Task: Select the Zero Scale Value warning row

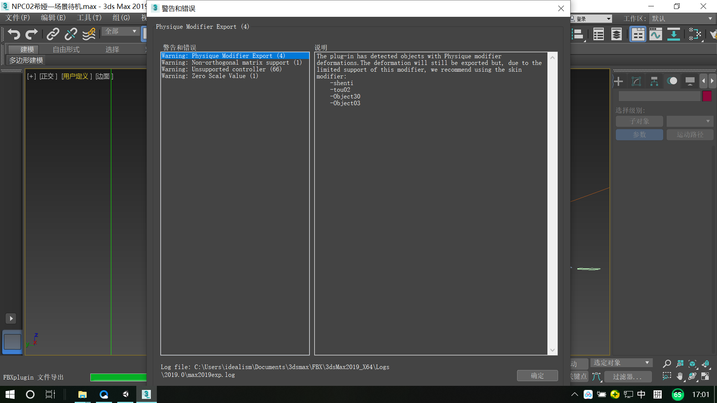Action: coord(235,76)
